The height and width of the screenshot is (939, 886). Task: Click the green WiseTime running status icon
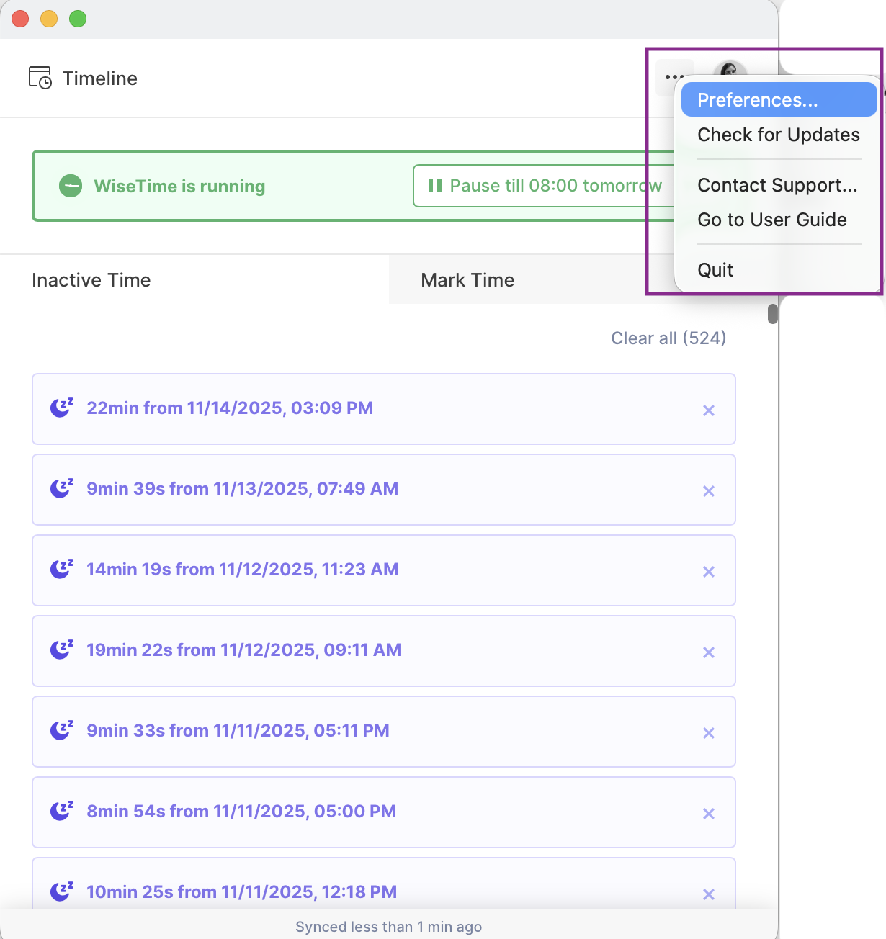coord(71,186)
